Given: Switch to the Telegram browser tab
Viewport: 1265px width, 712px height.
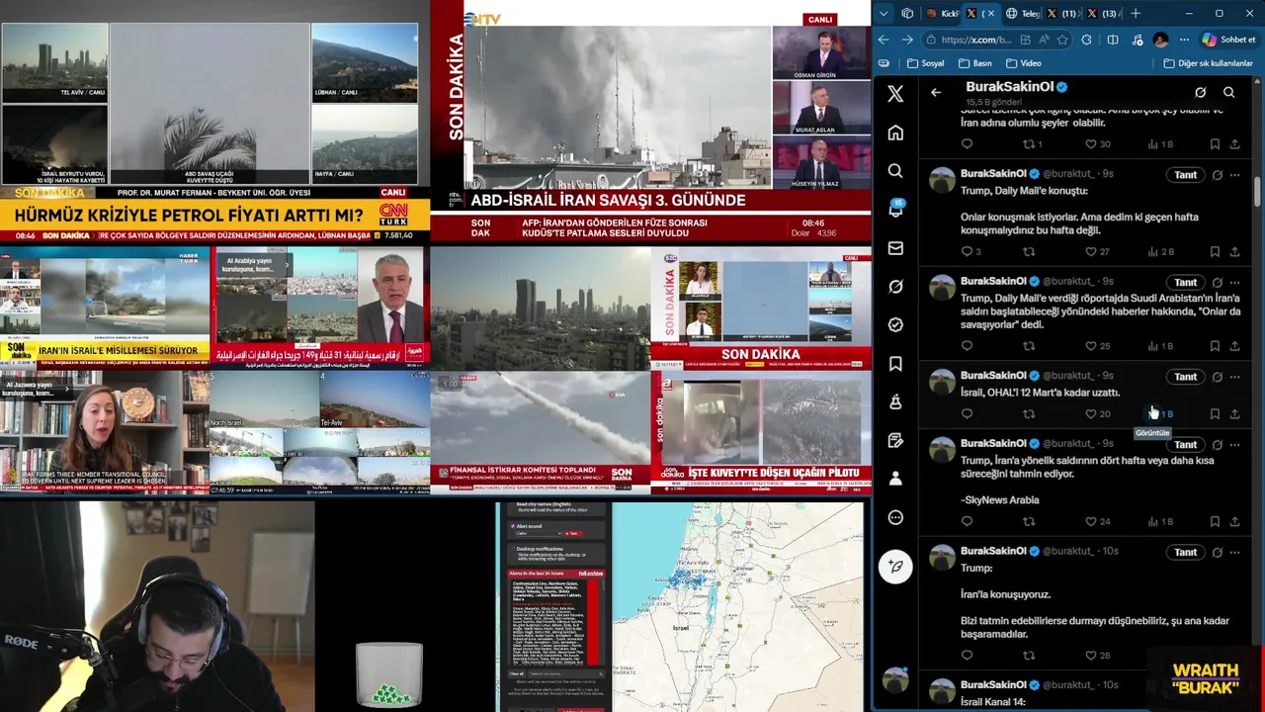Looking at the screenshot, I should click(1022, 14).
